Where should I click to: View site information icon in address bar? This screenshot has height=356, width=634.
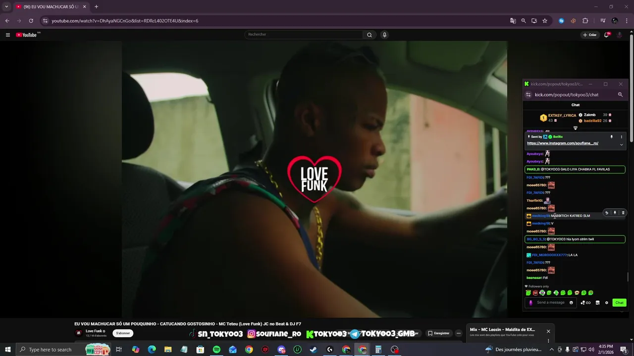point(45,21)
